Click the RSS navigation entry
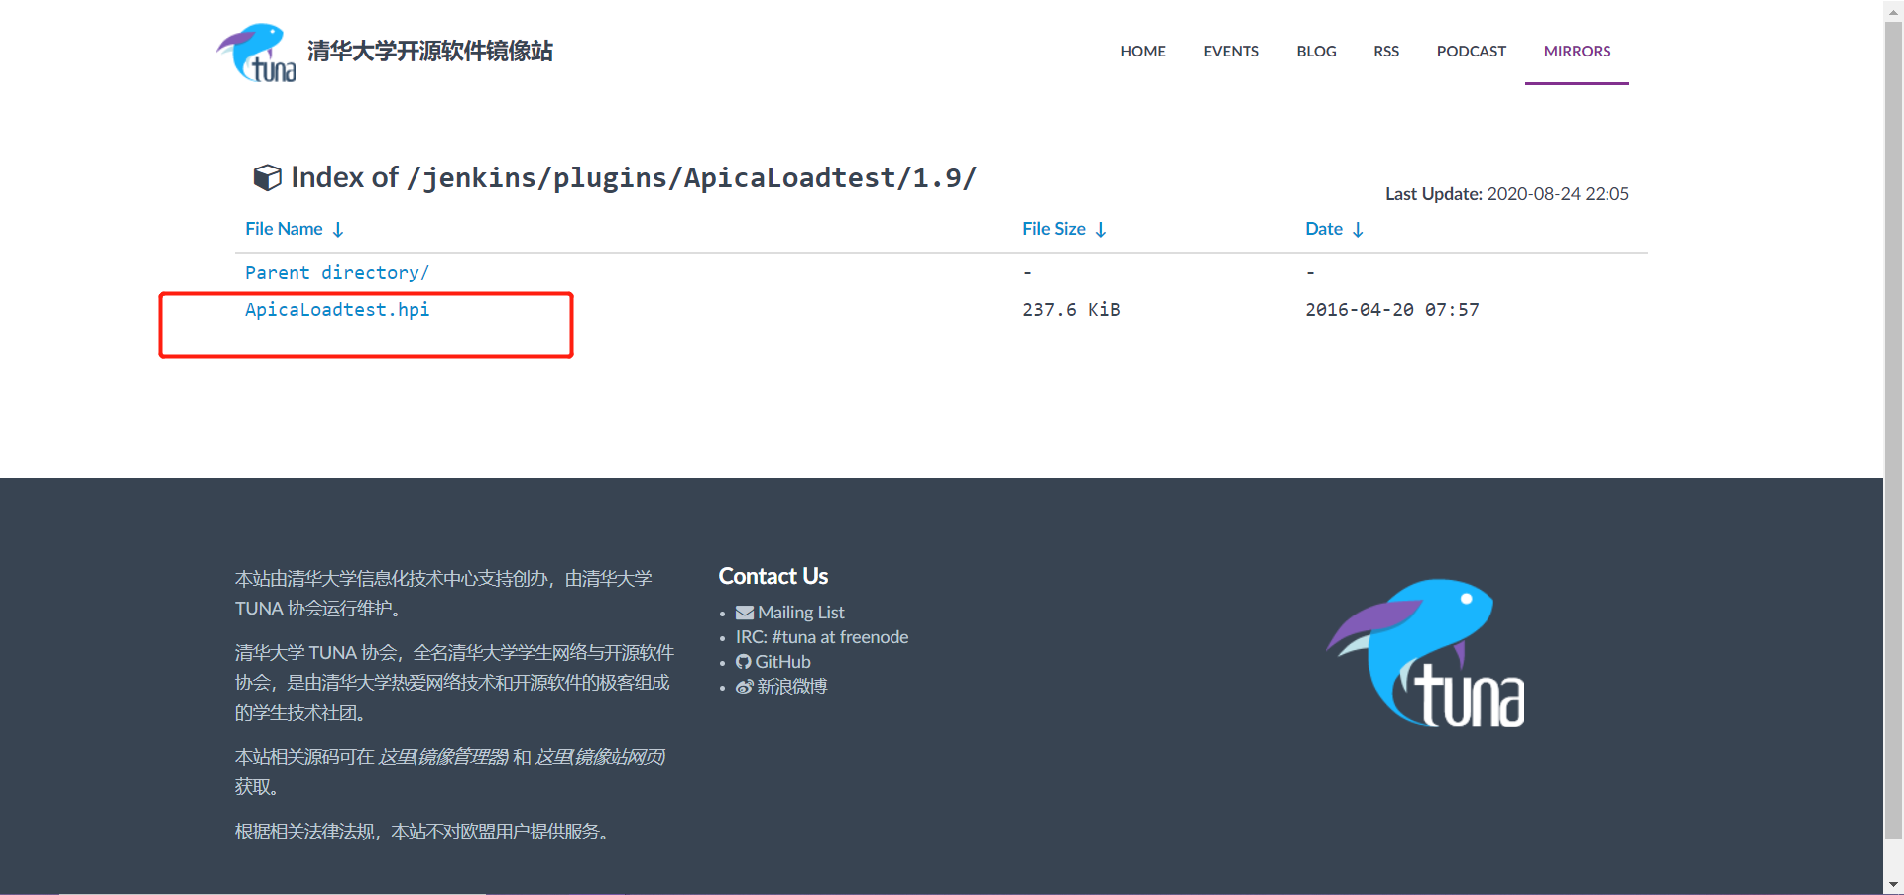1904x895 pixels. [x=1385, y=51]
